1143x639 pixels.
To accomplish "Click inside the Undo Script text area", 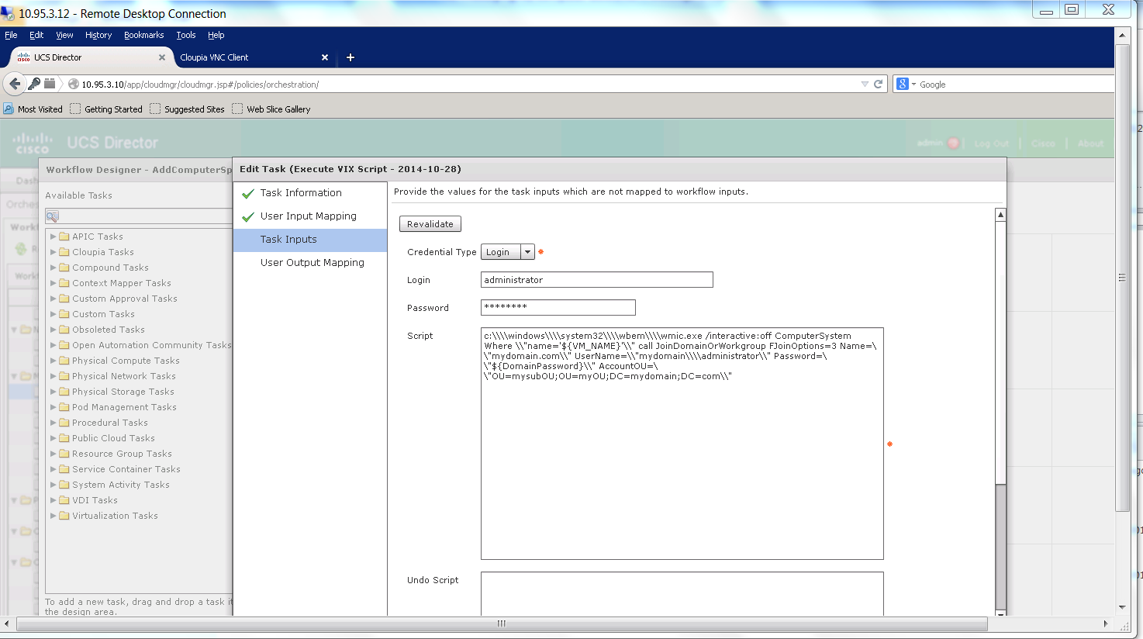I will (682, 594).
